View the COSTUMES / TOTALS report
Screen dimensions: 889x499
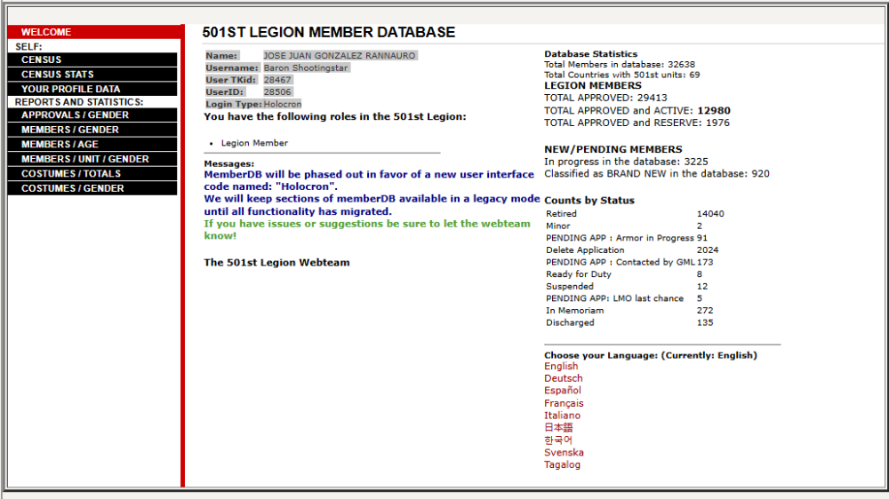pyautogui.click(x=92, y=174)
